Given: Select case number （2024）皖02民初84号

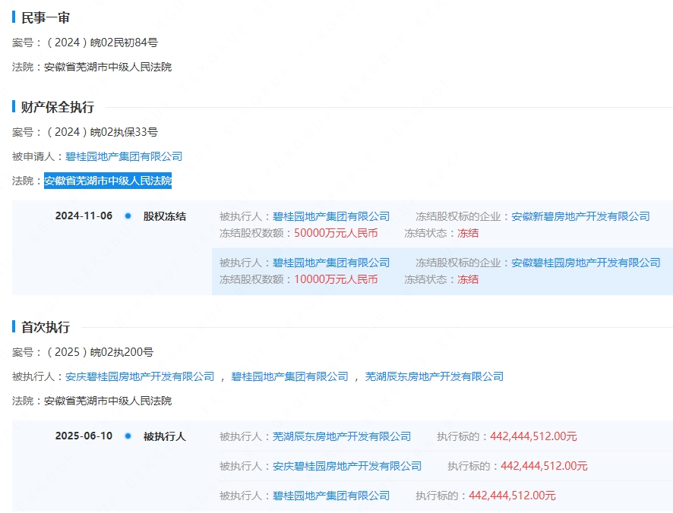Looking at the screenshot, I should tap(102, 42).
